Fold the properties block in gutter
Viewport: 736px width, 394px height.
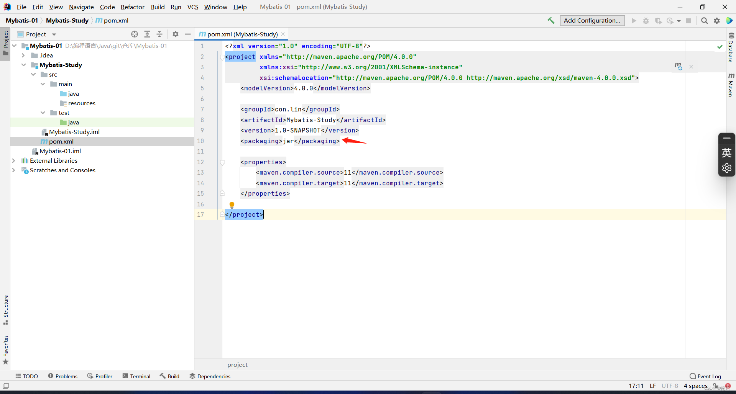[222, 162]
